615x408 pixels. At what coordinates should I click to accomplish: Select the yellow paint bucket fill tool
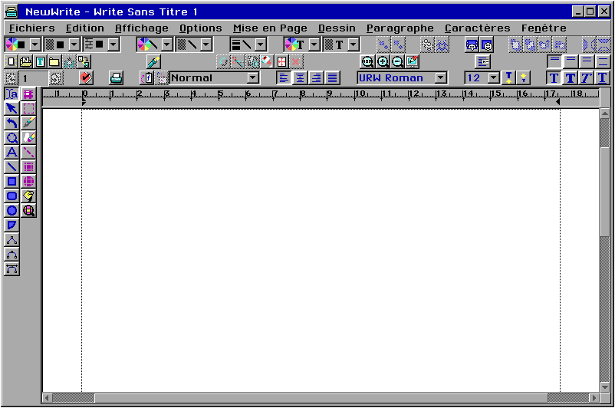(x=28, y=196)
